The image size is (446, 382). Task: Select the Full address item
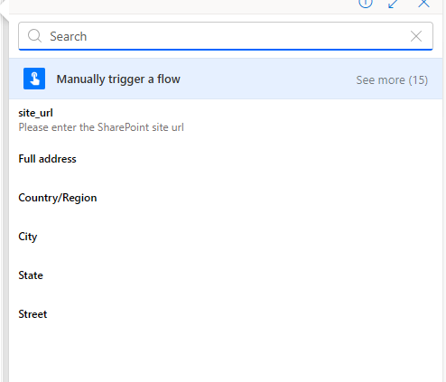[x=47, y=159]
